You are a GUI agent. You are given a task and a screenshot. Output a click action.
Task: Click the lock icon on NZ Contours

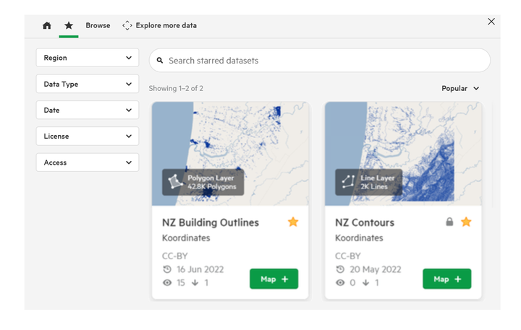449,222
